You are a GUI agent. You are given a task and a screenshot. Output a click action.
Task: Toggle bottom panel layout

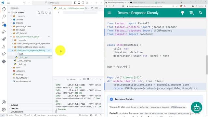(79, 3)
